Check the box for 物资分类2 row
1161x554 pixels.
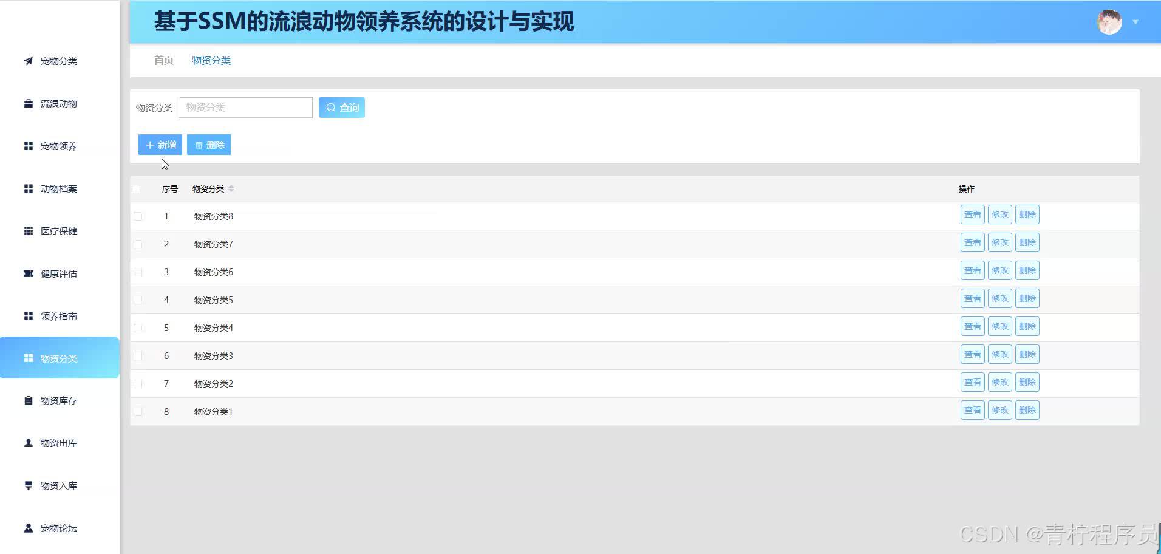click(138, 384)
